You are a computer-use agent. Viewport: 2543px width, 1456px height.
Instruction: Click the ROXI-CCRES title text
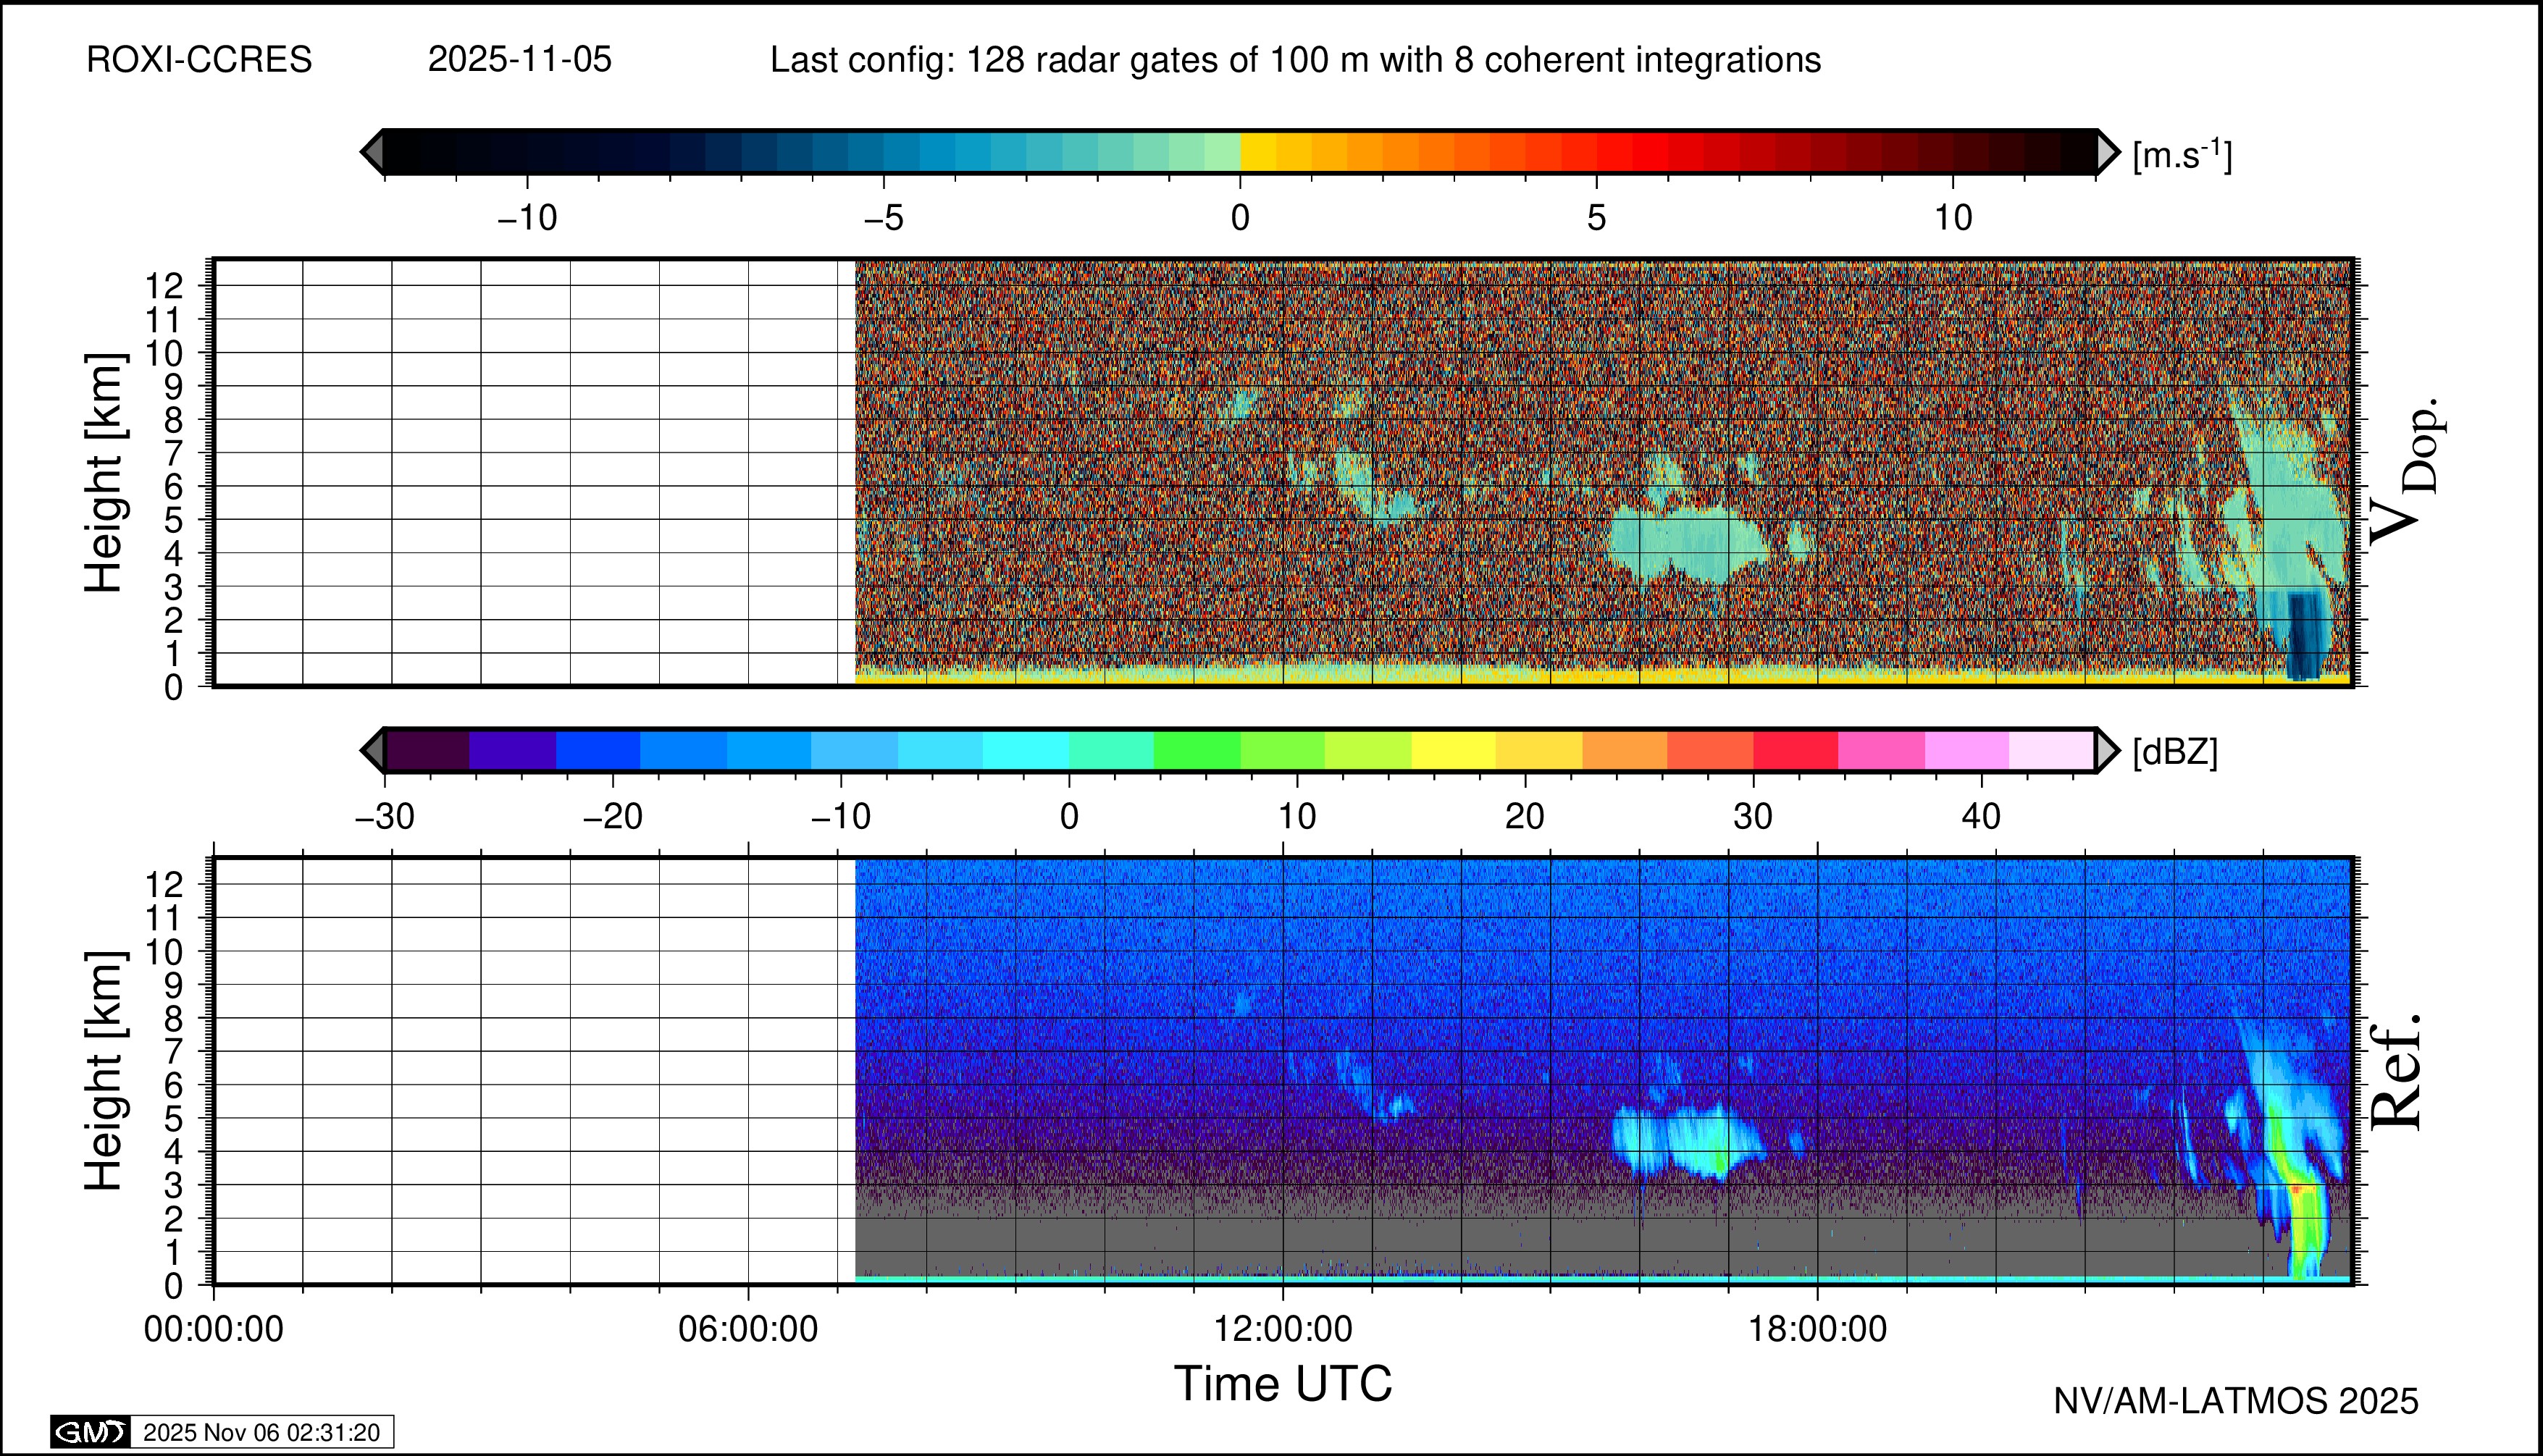[x=199, y=60]
